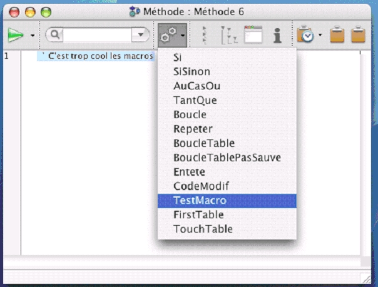Open the dropdown beside the run arrow

coord(32,36)
